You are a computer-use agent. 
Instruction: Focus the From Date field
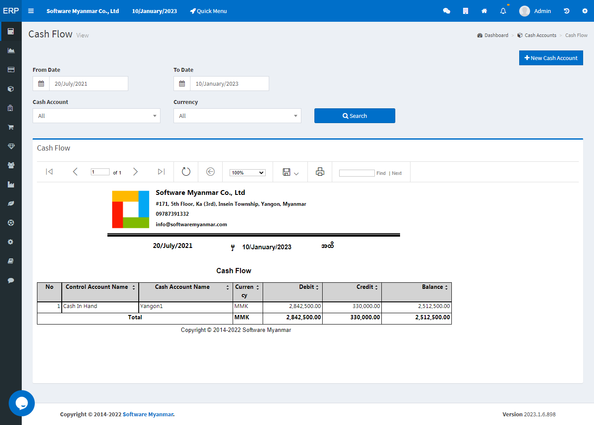click(x=89, y=84)
